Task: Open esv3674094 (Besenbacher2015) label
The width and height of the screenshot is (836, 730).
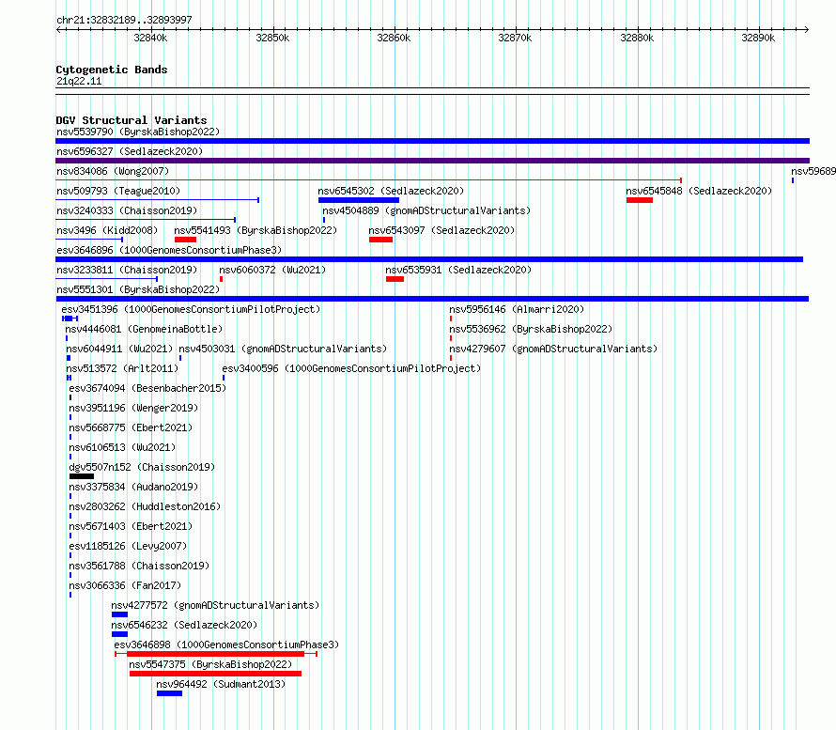Action: (x=147, y=388)
